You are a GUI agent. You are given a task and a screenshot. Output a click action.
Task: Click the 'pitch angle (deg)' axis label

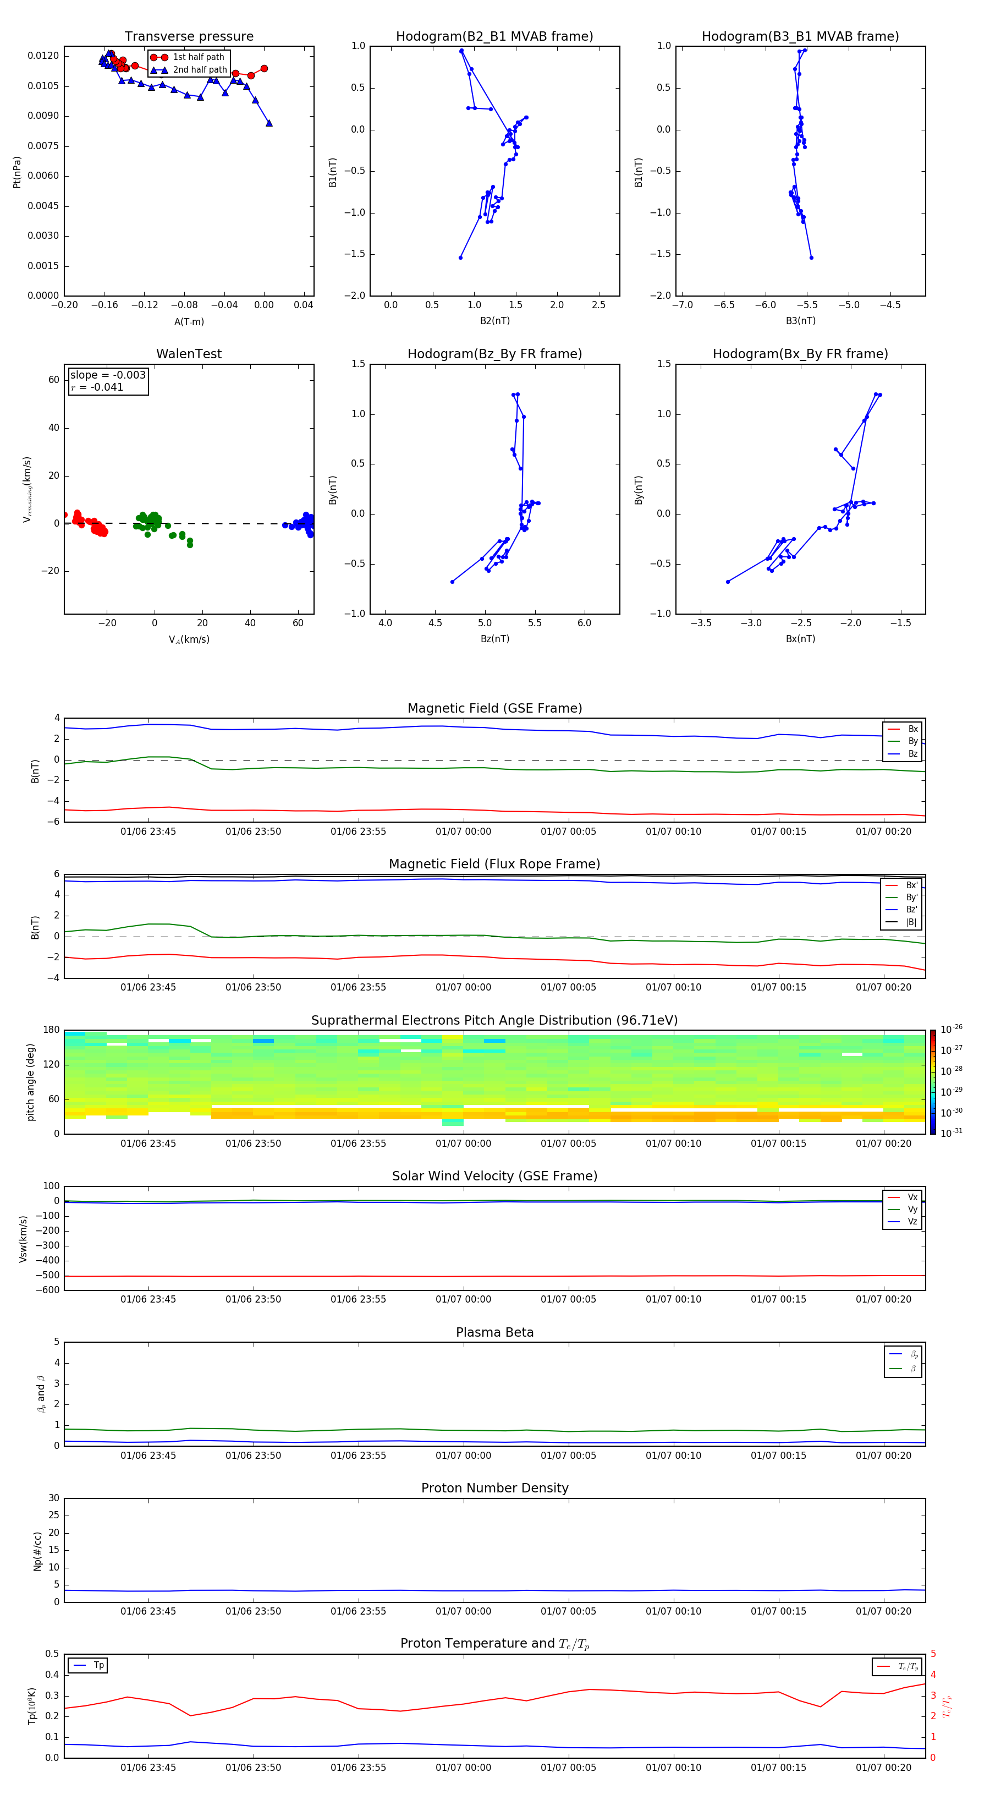(30, 1082)
